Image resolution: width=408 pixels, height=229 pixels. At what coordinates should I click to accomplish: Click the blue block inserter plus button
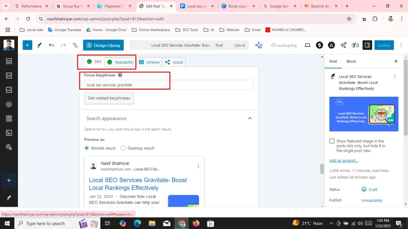(x=27, y=45)
